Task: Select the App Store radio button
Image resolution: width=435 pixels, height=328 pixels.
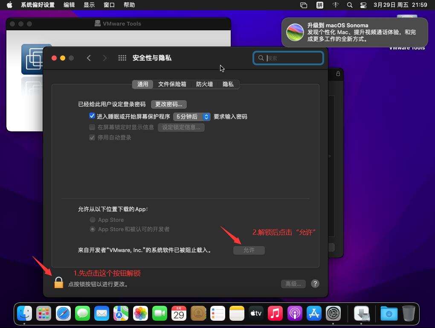Action: click(93, 220)
